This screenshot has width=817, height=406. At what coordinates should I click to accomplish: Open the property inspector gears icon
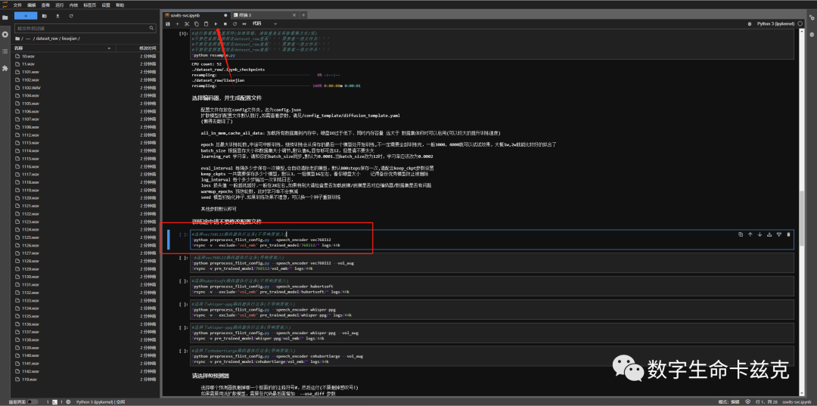tap(812, 17)
